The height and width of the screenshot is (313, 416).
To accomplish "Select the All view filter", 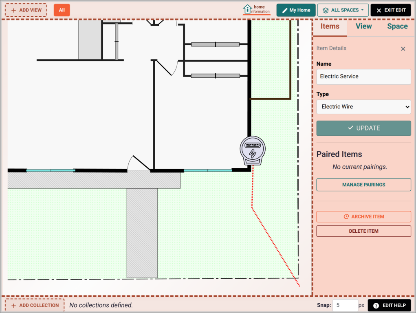I will coord(62,10).
